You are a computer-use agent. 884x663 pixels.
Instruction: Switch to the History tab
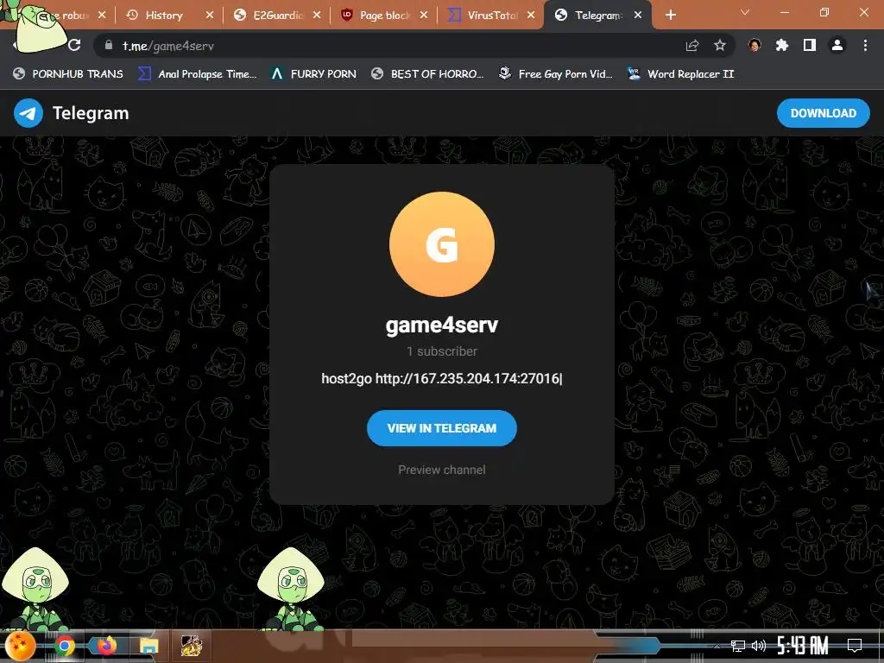(163, 16)
